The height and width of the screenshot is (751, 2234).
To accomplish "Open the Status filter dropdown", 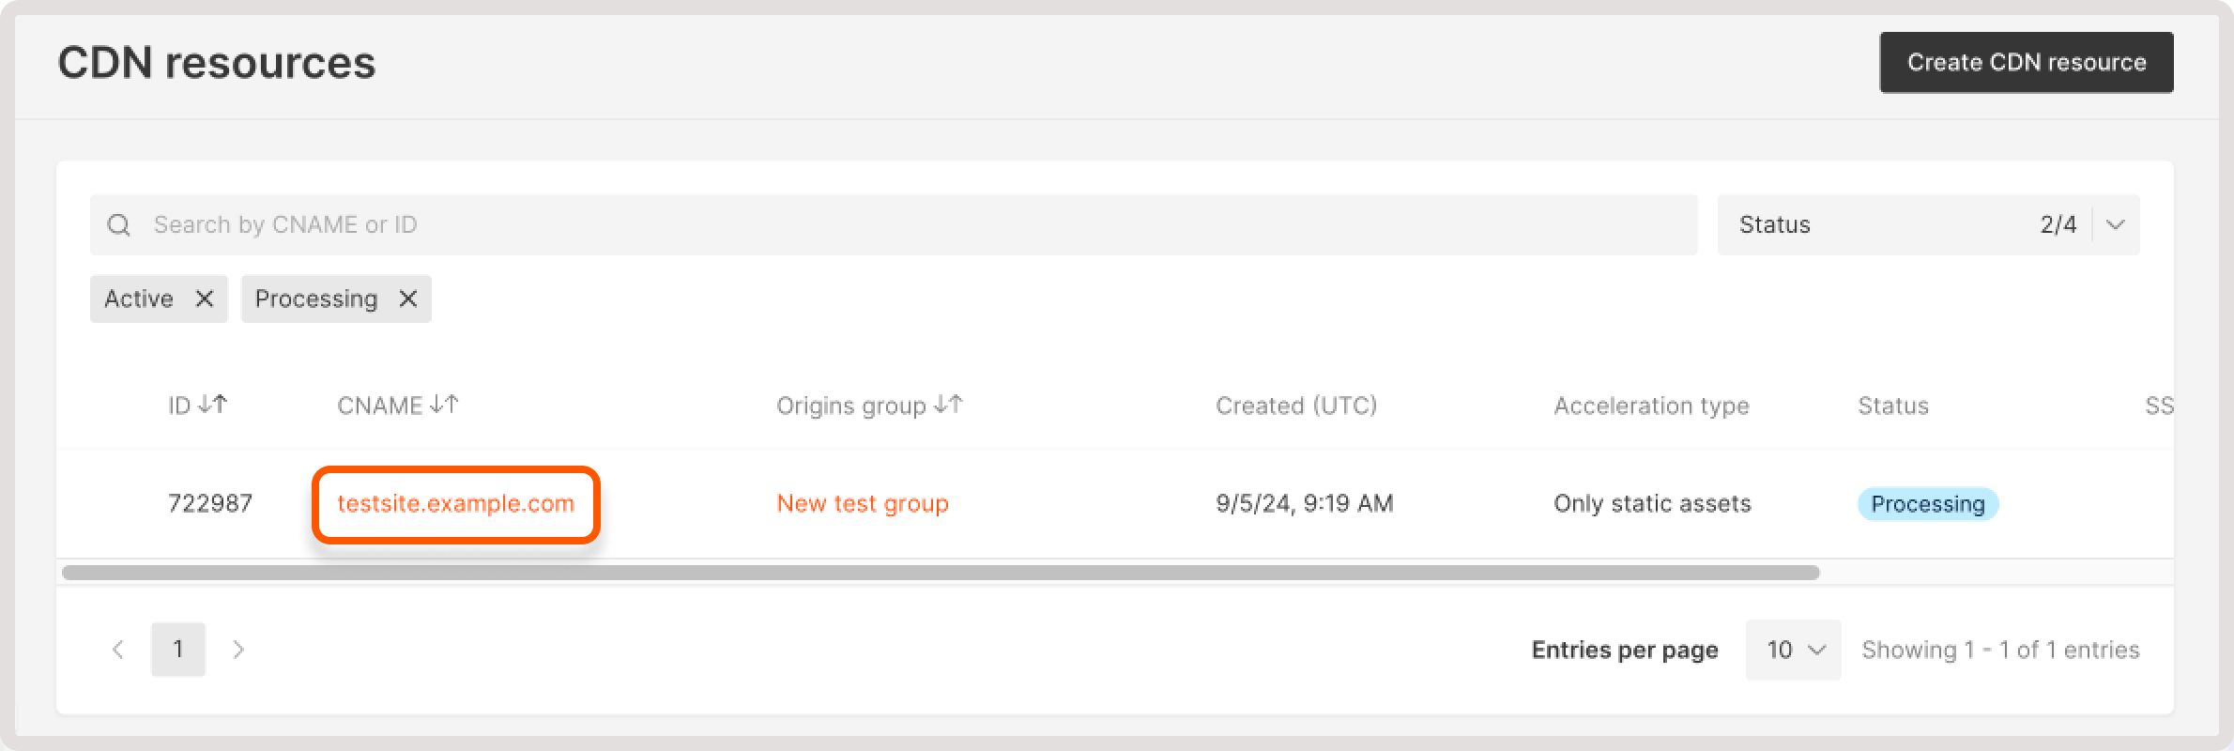I will click(1926, 224).
